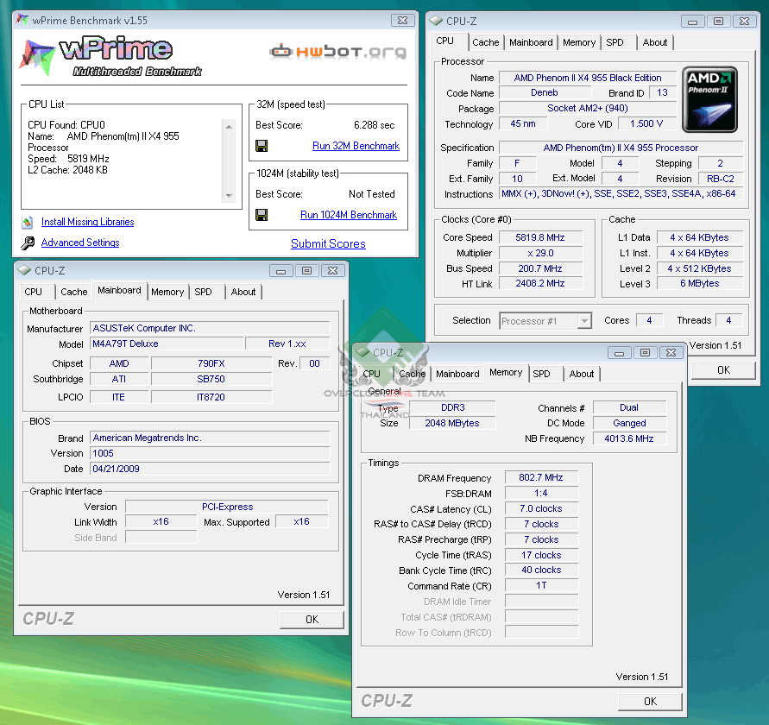Image resolution: width=769 pixels, height=725 pixels.
Task: Open About tab in processor window
Action: point(655,42)
